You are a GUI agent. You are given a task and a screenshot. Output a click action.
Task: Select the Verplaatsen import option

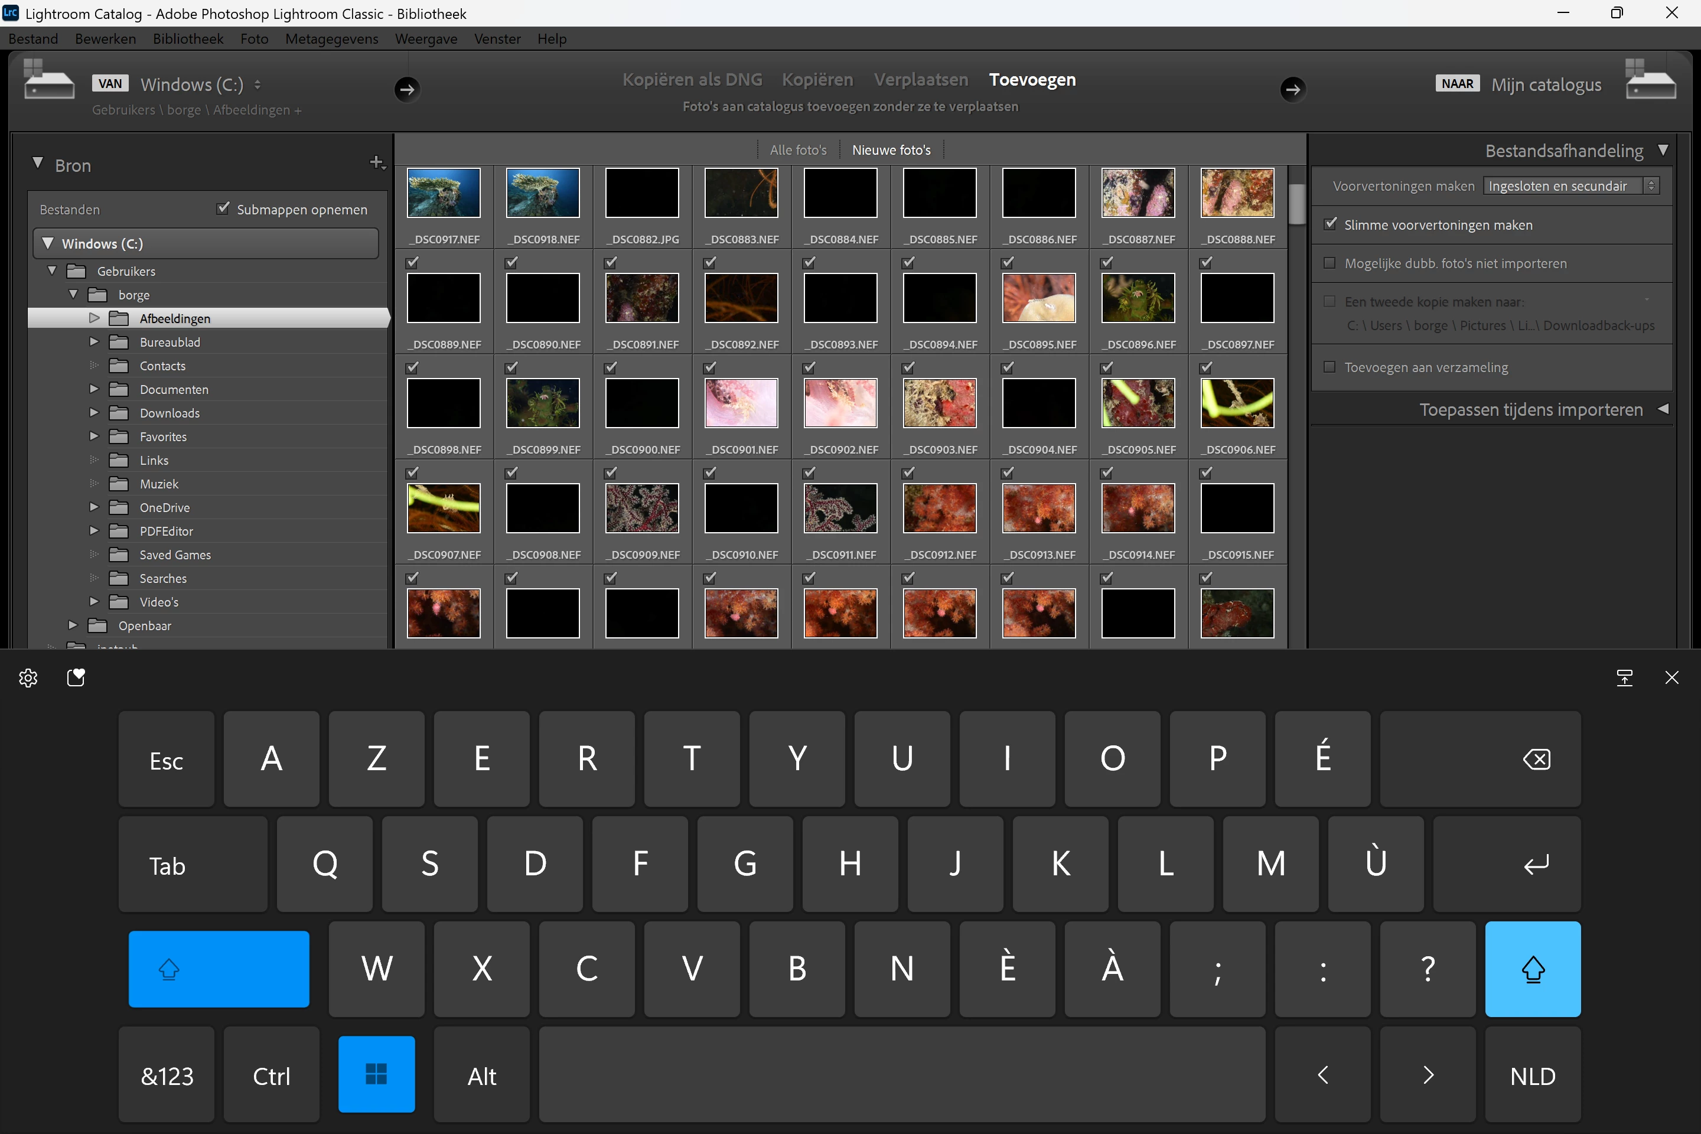(921, 80)
